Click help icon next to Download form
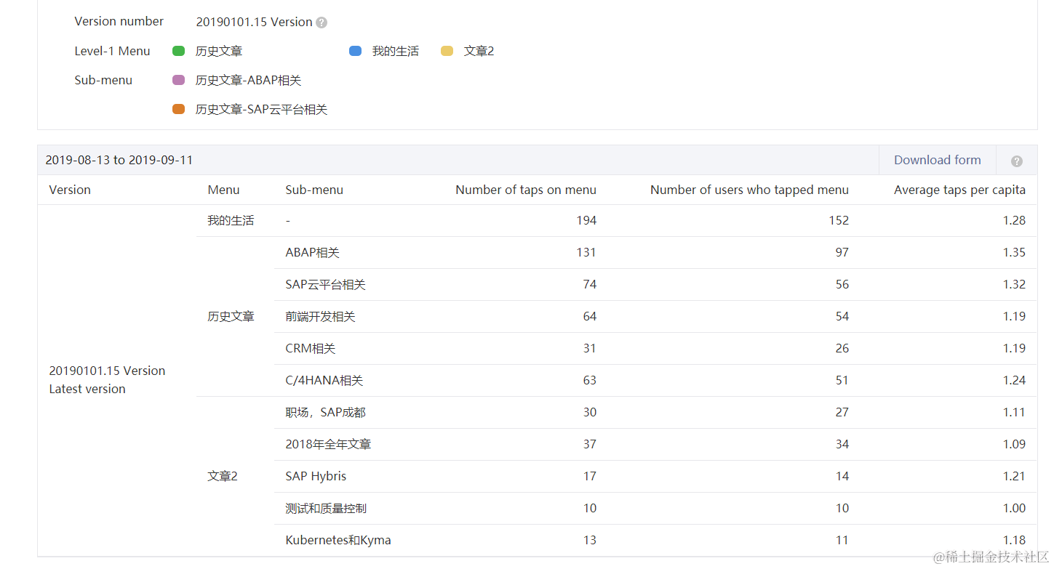The width and height of the screenshot is (1054, 569). point(1017,161)
